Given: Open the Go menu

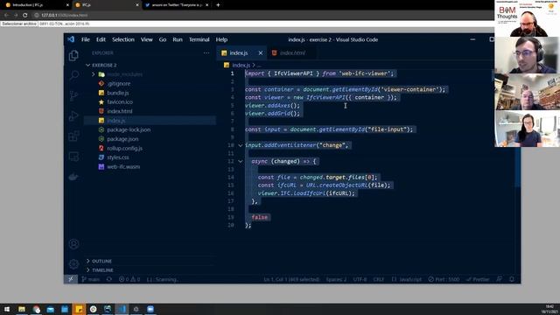Looking at the screenshot, I should click(163, 39).
